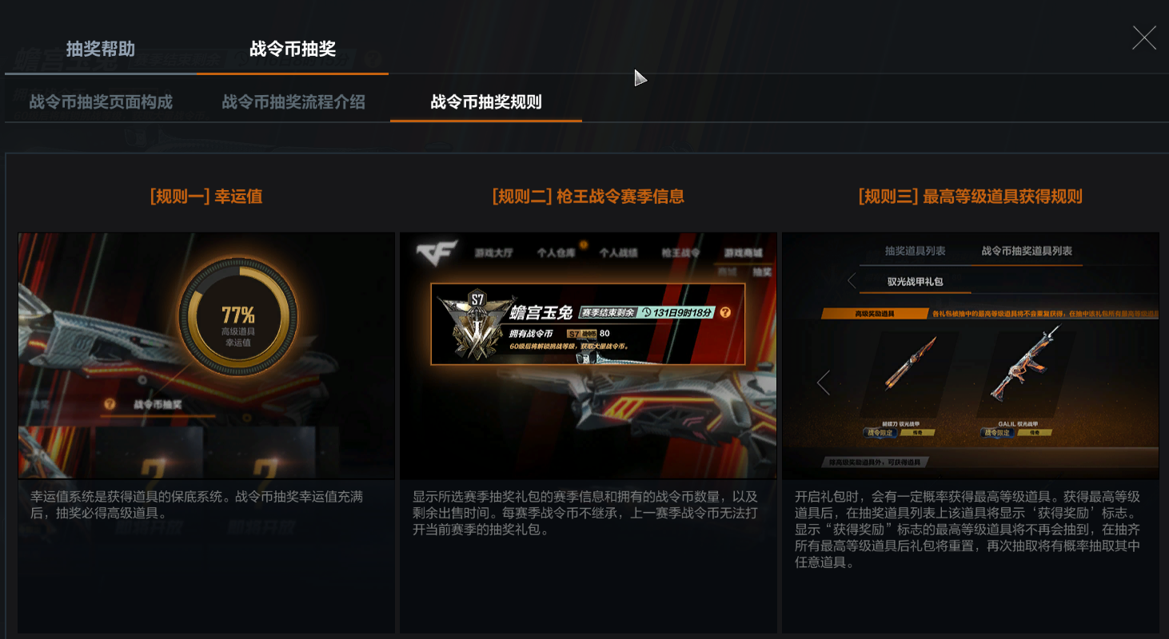Select the 战令币抽奖规则 sub-tab
1169x639 pixels.
tap(486, 102)
